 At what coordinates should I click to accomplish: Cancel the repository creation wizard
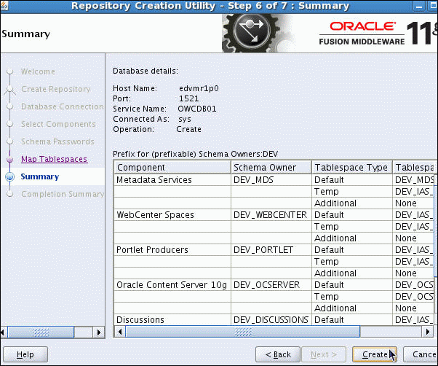(x=421, y=354)
